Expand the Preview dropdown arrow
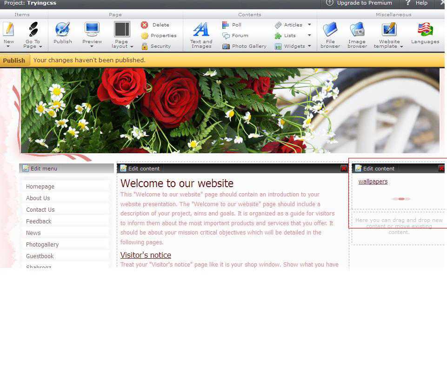 pos(92,46)
